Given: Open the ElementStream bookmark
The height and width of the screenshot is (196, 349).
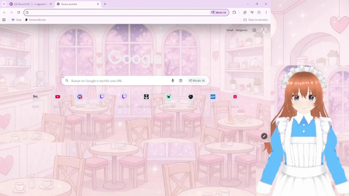Looking at the screenshot, I should [x=35, y=20].
